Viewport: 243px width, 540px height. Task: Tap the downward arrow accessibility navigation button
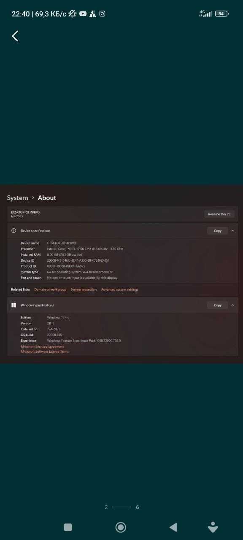[x=213, y=527]
